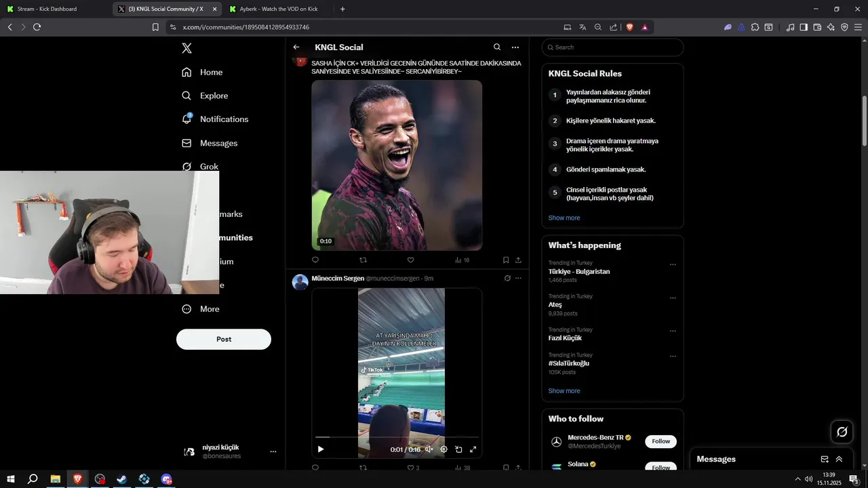The width and height of the screenshot is (868, 488).
Task: Search within KNGL Social community
Action: pos(497,47)
